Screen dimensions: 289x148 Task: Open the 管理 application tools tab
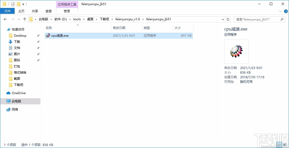[x=67, y=11]
